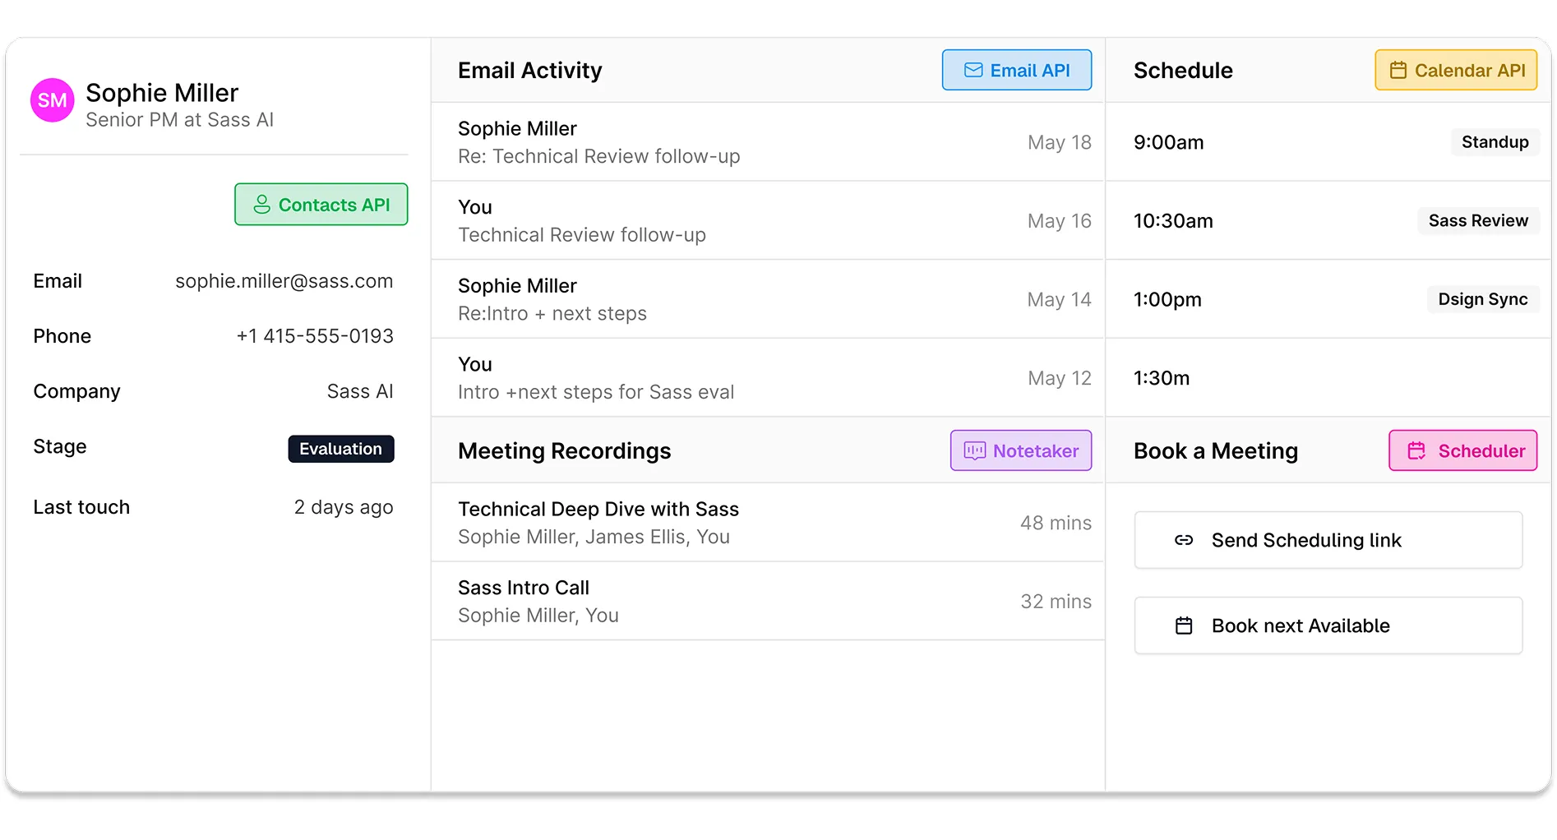
Task: Click the SM avatar circle
Action: point(52,100)
